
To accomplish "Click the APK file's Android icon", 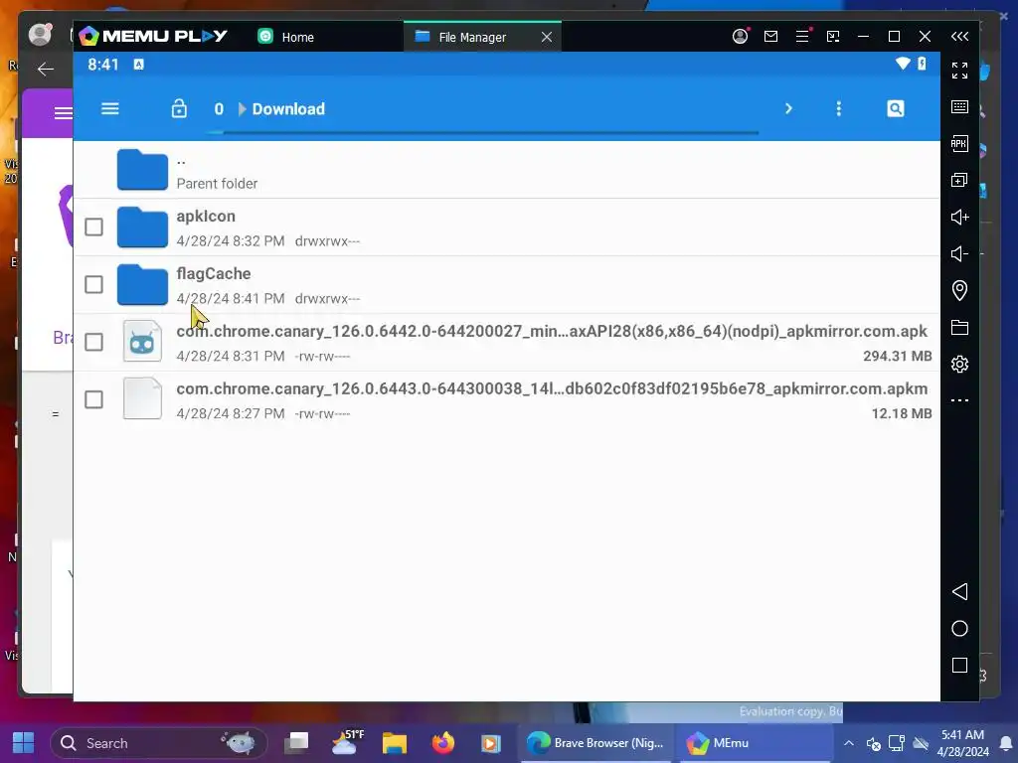I will point(142,342).
